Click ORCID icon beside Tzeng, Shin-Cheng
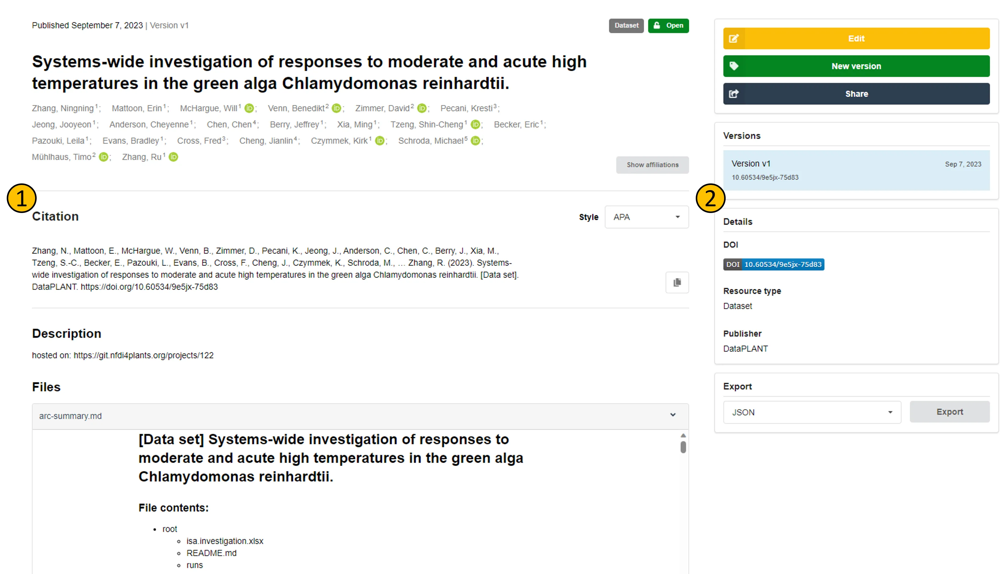1008x574 pixels. tap(475, 125)
